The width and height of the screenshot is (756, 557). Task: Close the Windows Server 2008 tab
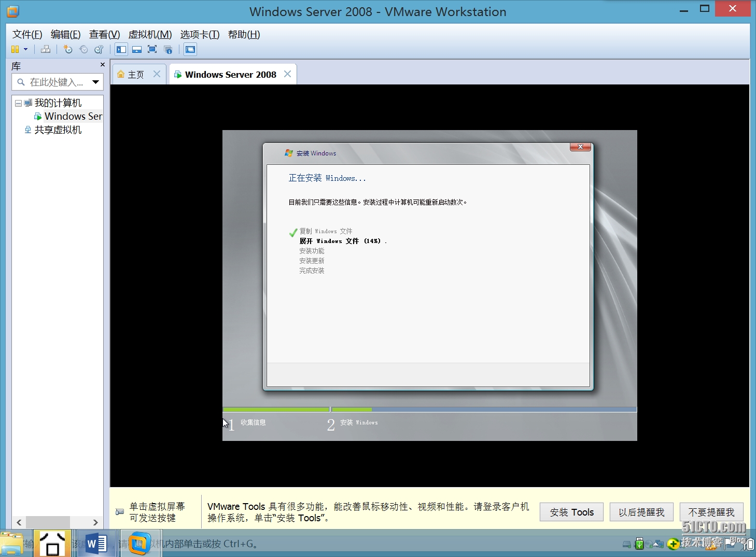[287, 74]
